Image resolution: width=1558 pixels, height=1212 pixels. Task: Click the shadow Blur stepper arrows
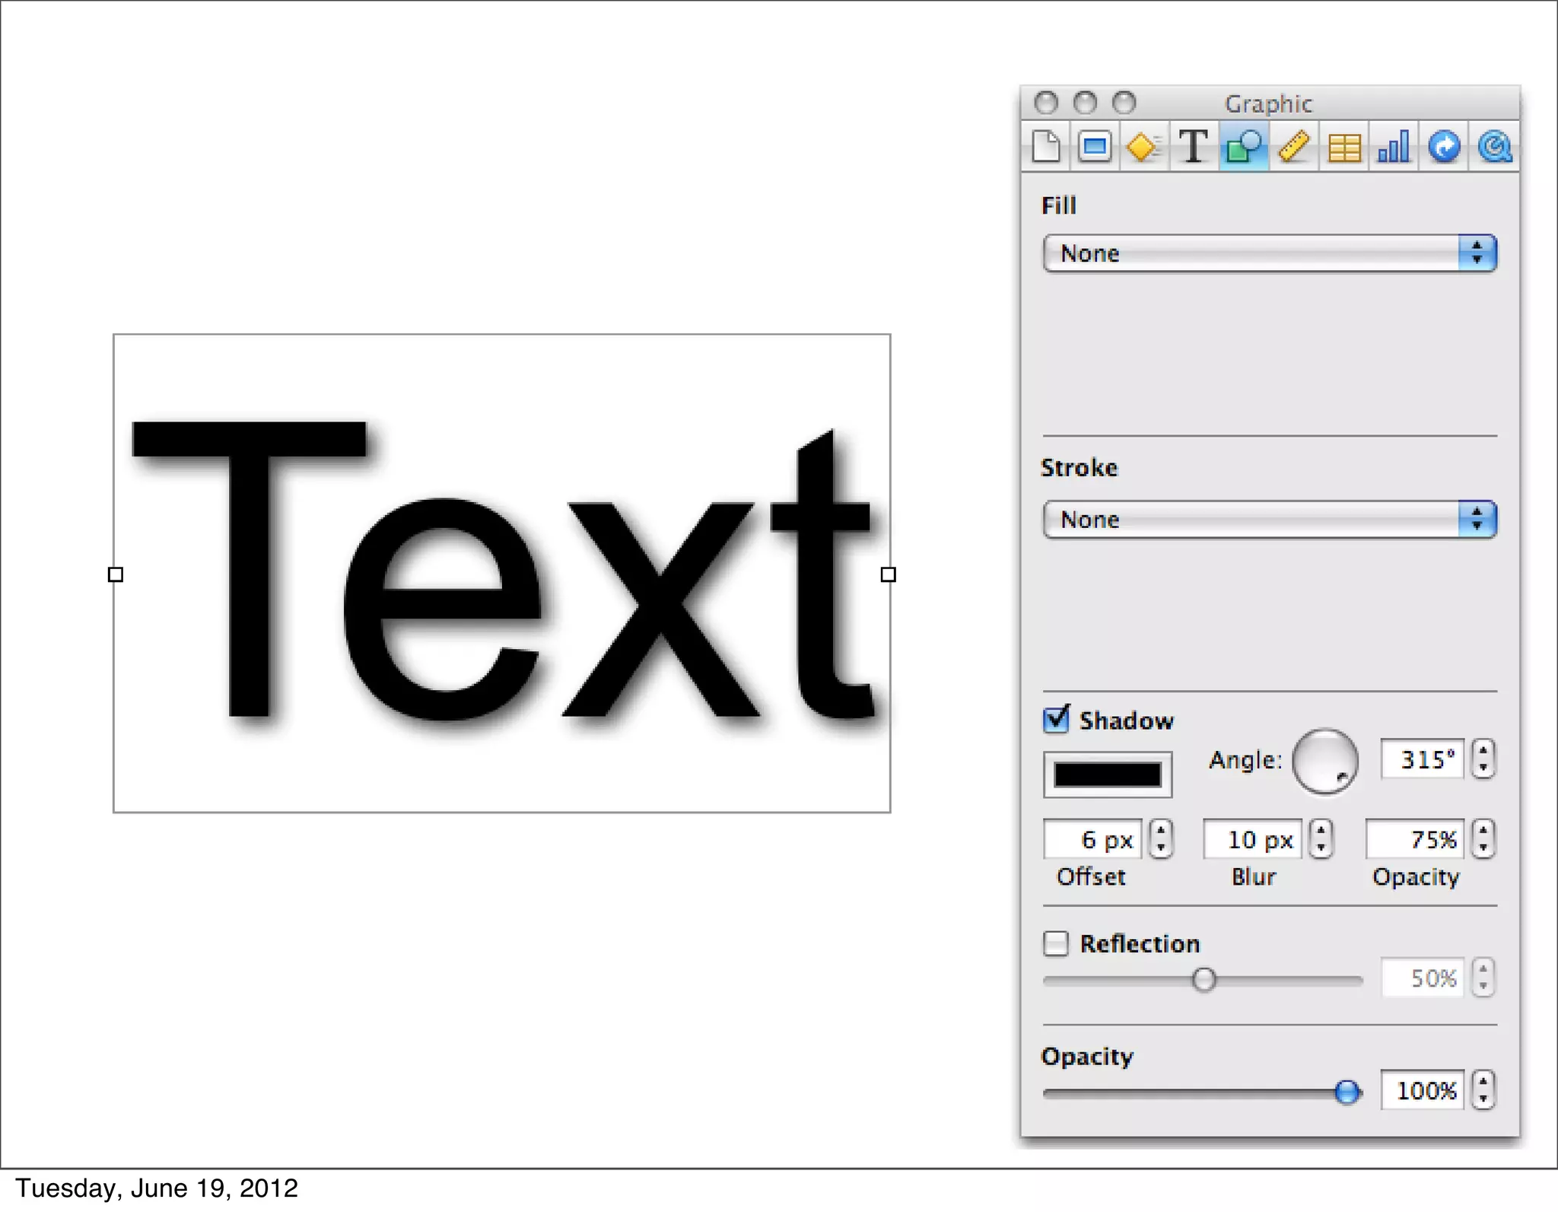1321,839
